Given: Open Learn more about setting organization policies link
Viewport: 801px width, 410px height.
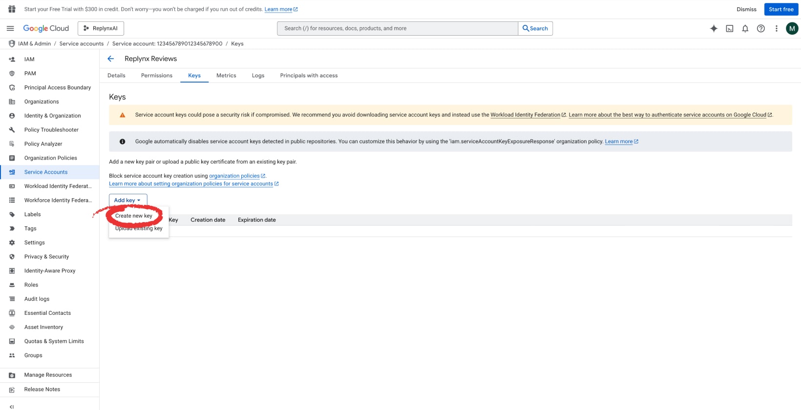Looking at the screenshot, I should 193,184.
